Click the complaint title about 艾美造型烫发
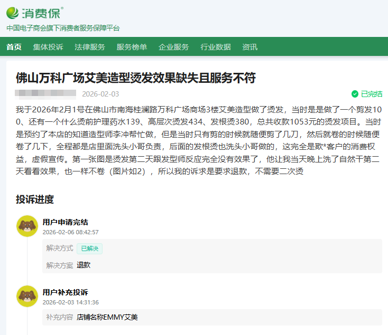The height and width of the screenshot is (335, 388). (x=136, y=78)
